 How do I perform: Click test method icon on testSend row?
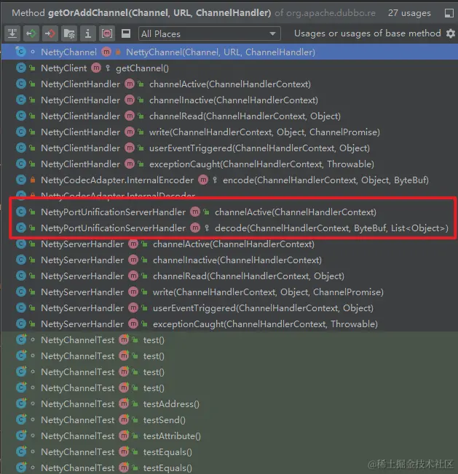(124, 420)
